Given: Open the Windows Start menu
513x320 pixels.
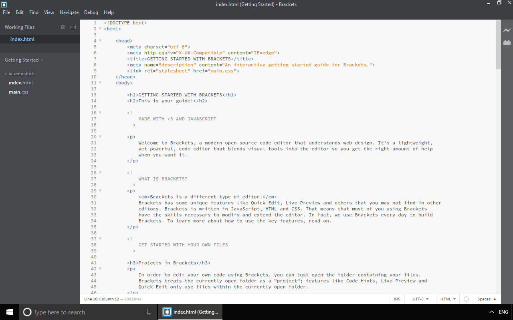Looking at the screenshot, I should click(x=10, y=312).
